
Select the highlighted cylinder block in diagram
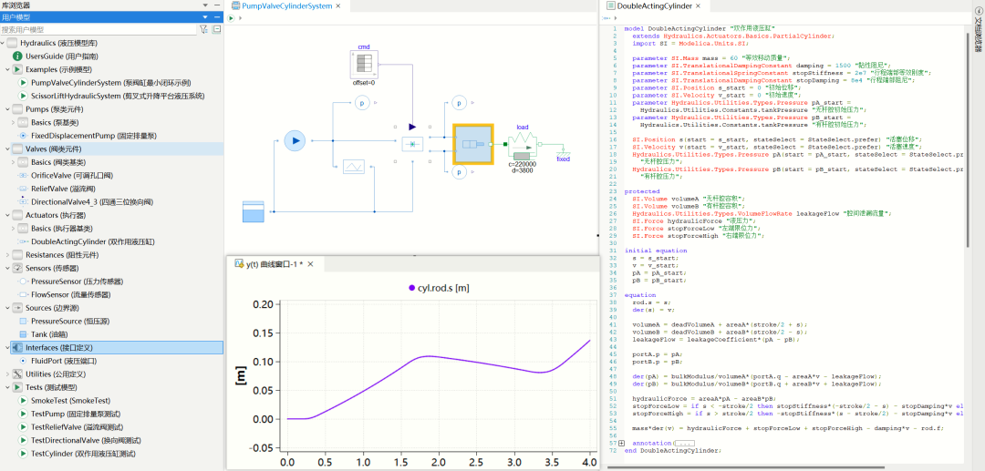473,144
